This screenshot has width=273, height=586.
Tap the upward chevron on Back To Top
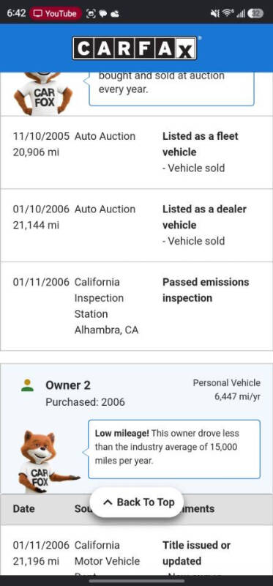(x=108, y=502)
